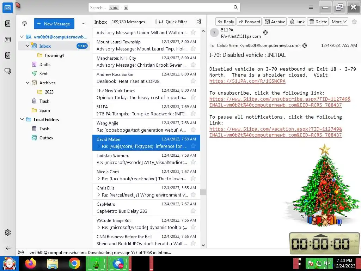Image resolution: width=361 pixels, height=271 pixels.
Task: Expand the David Matter vuejs thread
Action: click(x=99, y=146)
